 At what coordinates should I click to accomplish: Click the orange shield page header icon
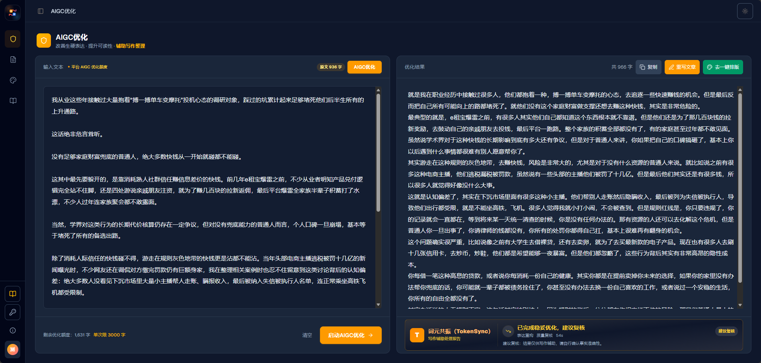pos(44,41)
